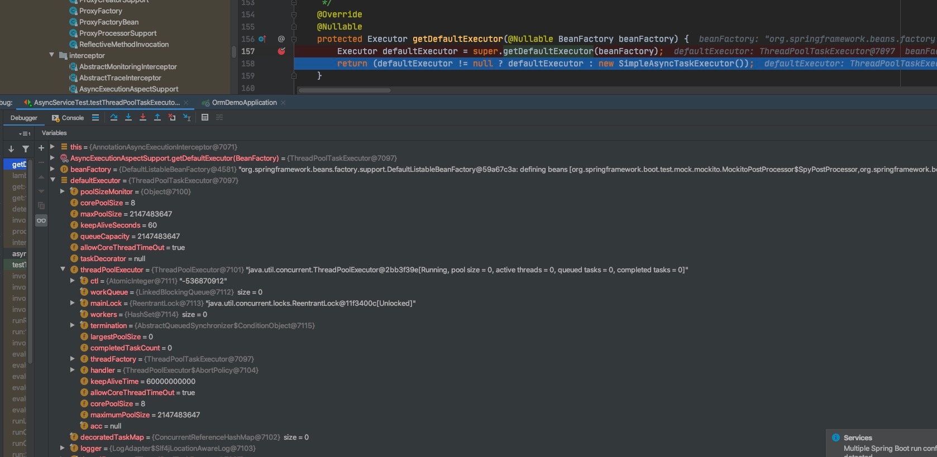Switch to the OrmDemoApplication debug tab
The image size is (937, 457).
pos(243,103)
